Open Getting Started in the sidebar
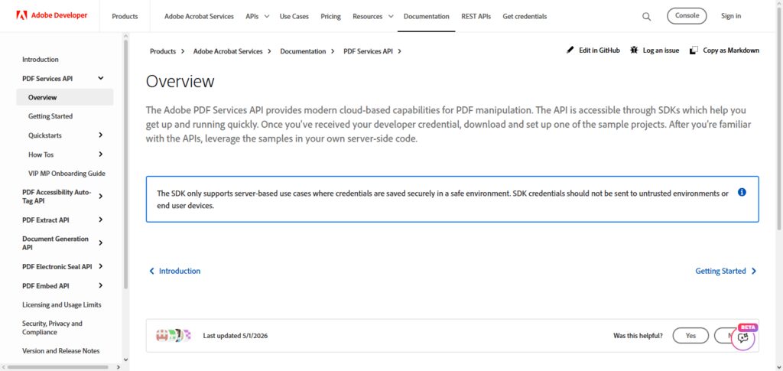The height and width of the screenshot is (371, 783). pos(50,116)
